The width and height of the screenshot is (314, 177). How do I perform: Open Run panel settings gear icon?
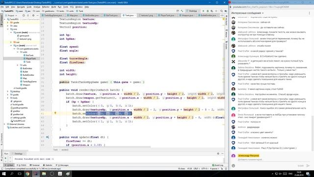click(x=218, y=154)
